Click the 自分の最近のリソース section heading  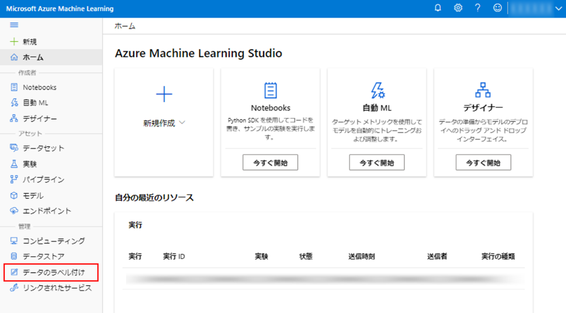pyautogui.click(x=154, y=198)
